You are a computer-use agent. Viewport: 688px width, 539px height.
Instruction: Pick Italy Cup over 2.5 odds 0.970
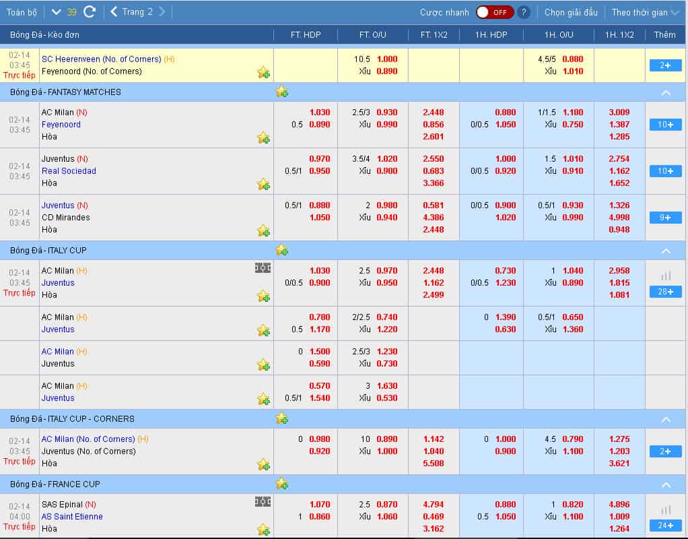click(387, 271)
